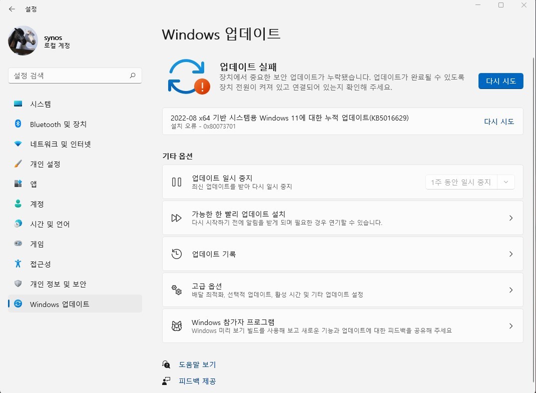Click the dropdown chevron for pause duration
This screenshot has height=393, width=536.
point(506,182)
